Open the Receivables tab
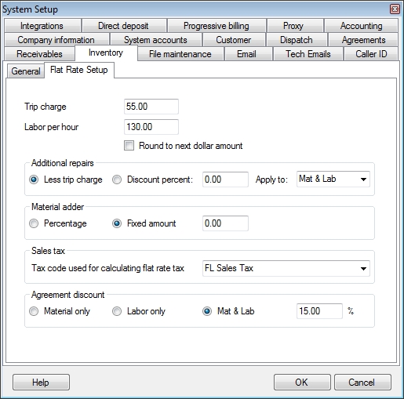 [x=39, y=54]
